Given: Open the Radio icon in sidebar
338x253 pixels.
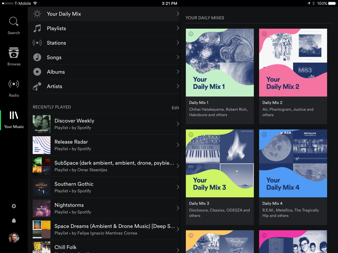Looking at the screenshot, I should coord(14,84).
